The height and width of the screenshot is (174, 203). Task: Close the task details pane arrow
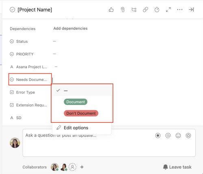pyautogui.click(x=191, y=10)
